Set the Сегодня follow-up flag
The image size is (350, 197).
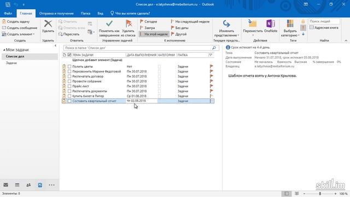click(x=148, y=22)
